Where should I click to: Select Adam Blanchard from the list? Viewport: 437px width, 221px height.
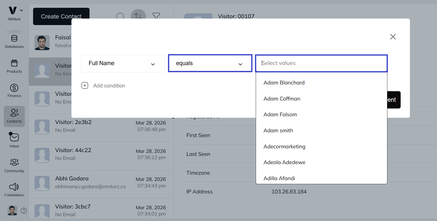(x=284, y=83)
